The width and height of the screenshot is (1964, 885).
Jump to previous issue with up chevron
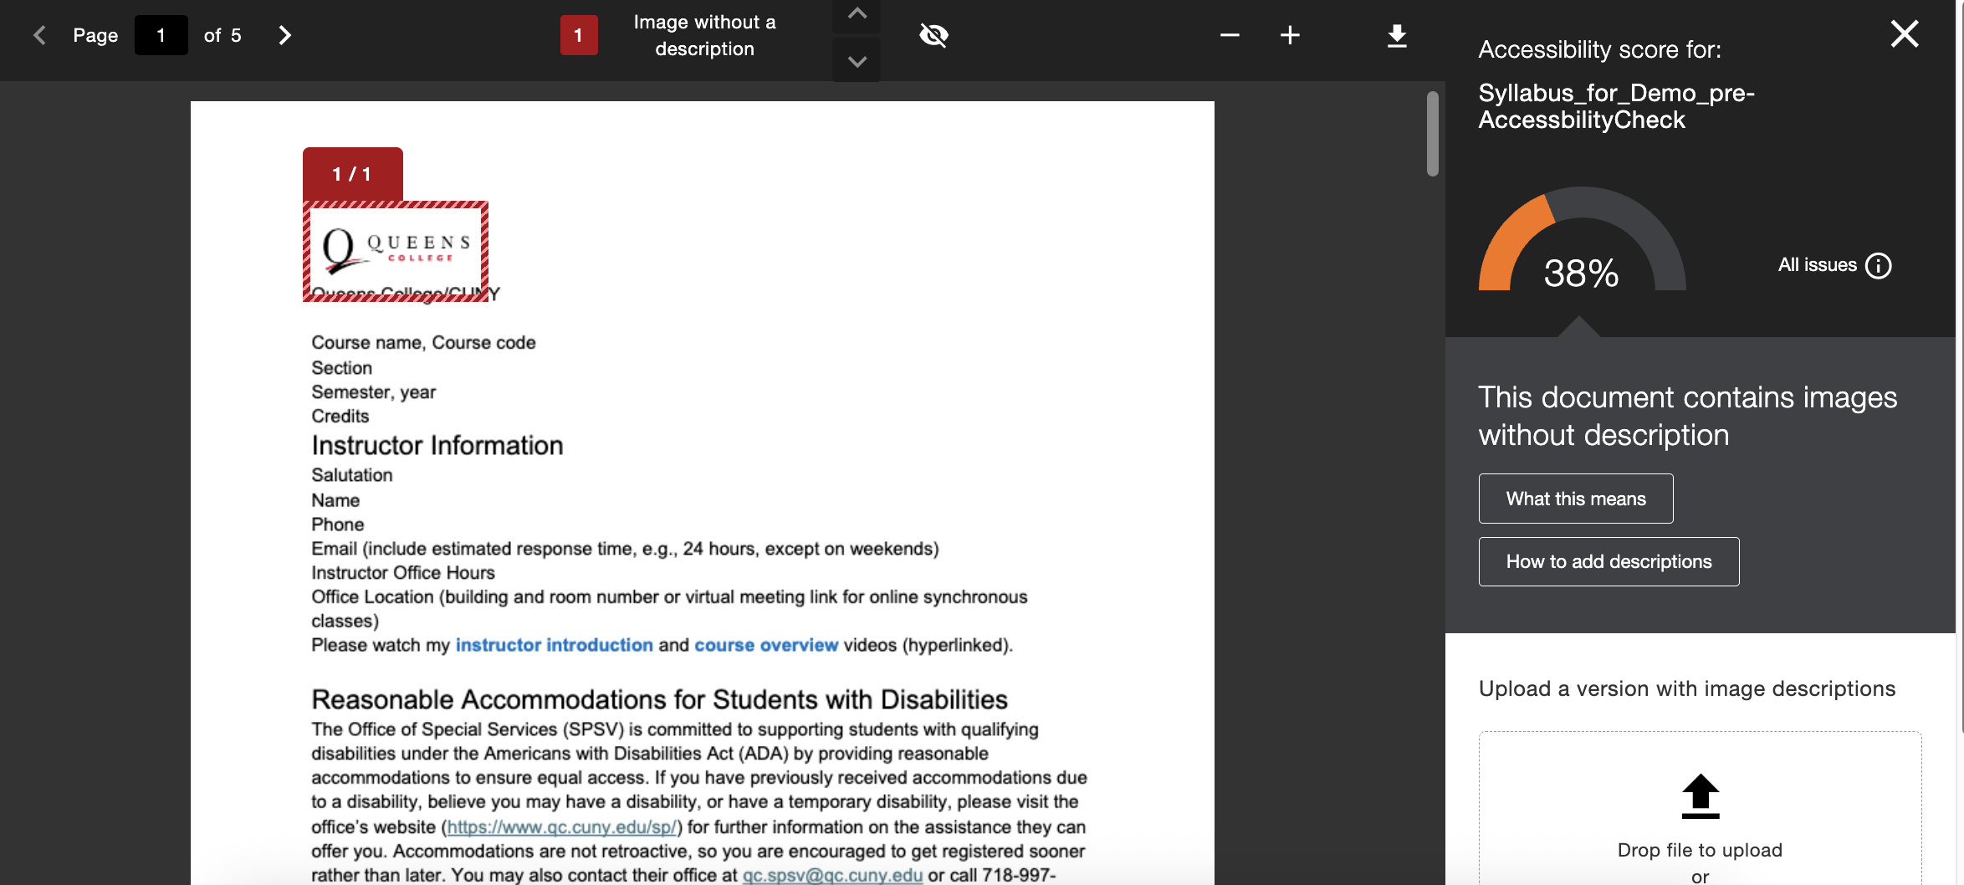[857, 14]
